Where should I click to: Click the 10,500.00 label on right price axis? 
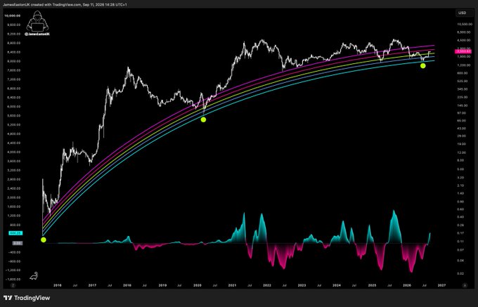[x=465, y=24]
